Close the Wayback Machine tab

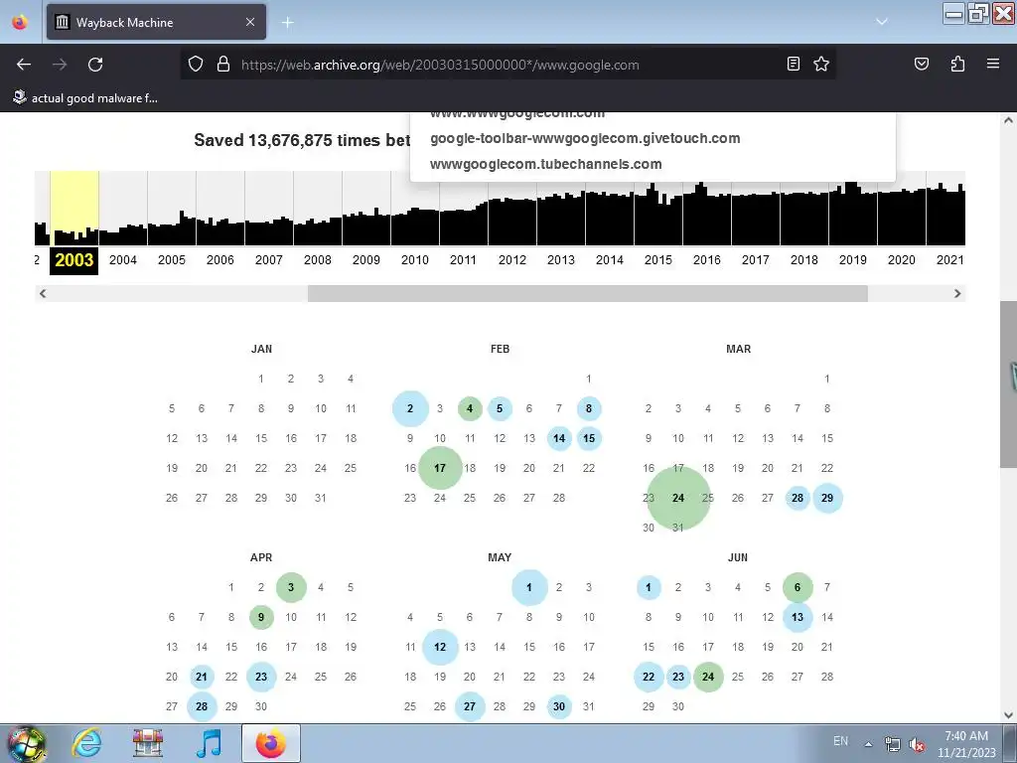coord(250,22)
